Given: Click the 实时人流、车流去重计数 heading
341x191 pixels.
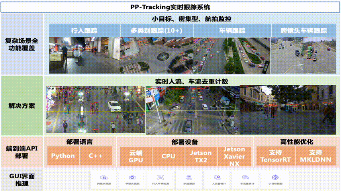Looking at the screenshot, I should pos(192,82).
